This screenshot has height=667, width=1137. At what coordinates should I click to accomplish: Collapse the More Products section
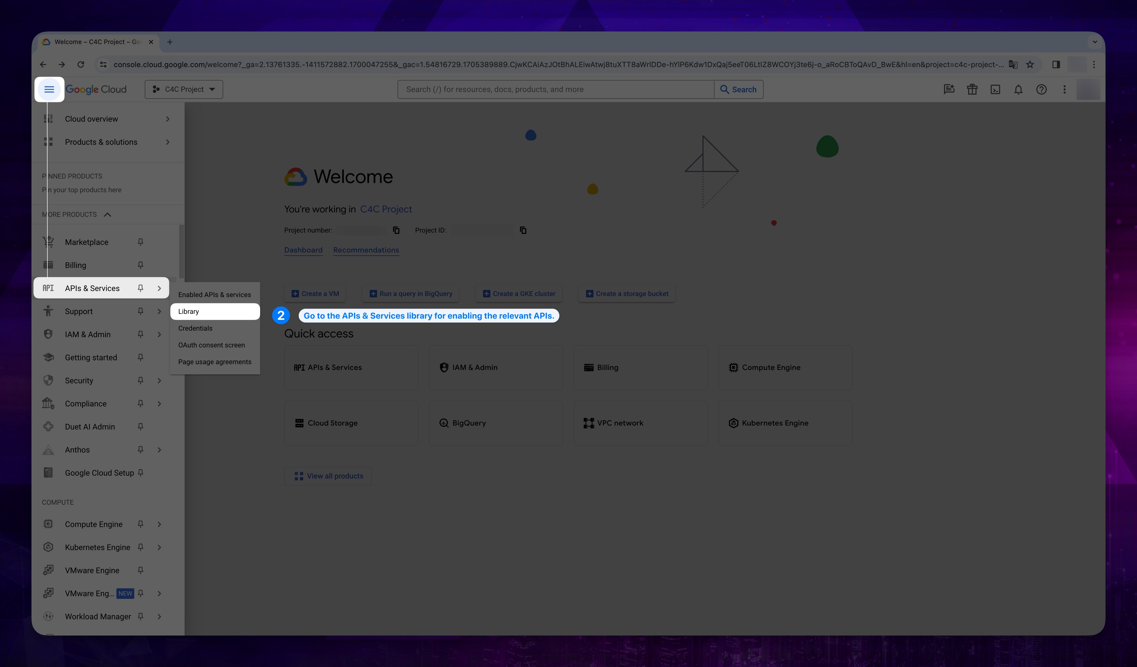pyautogui.click(x=108, y=215)
